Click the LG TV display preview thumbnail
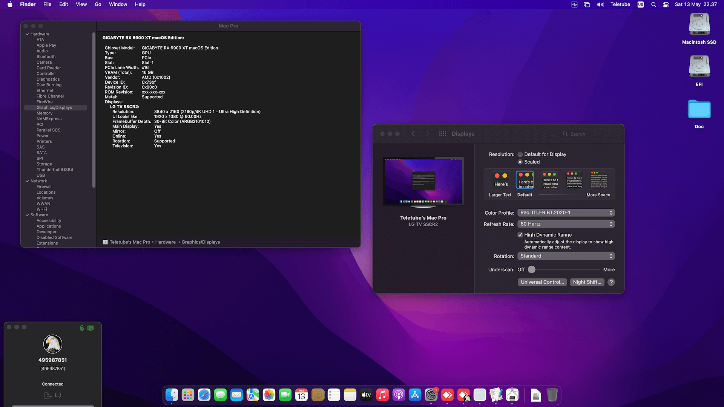Screen dimensions: 724x407 pyautogui.click(x=423, y=182)
